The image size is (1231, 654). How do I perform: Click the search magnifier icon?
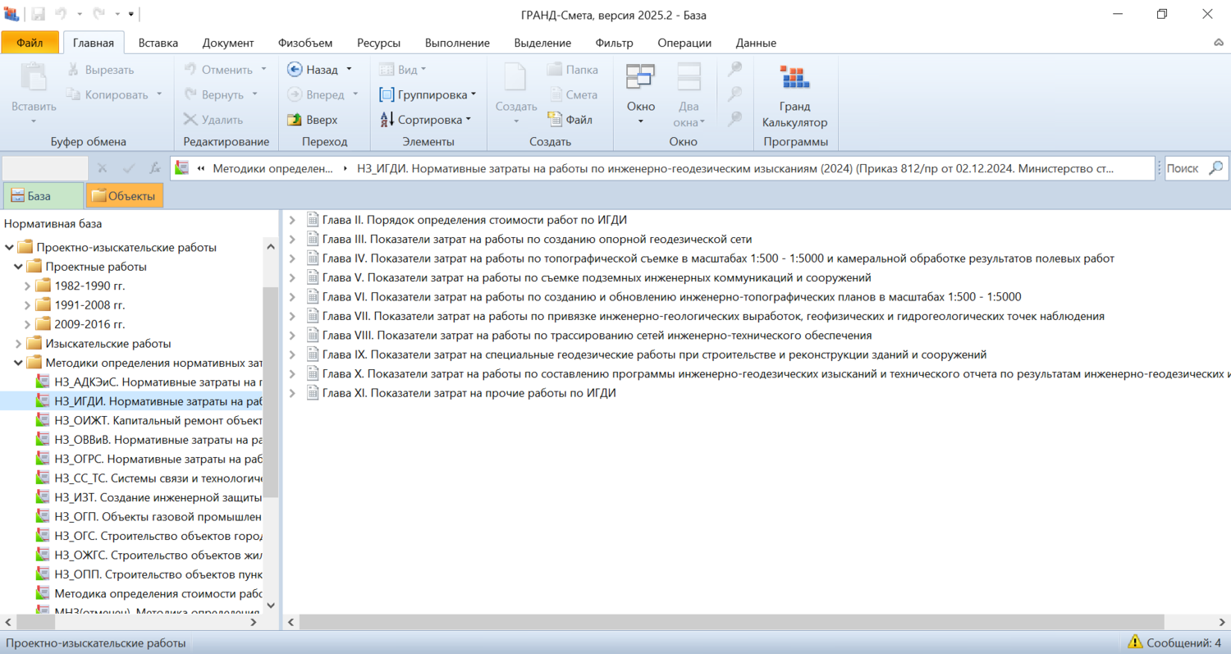(1215, 168)
